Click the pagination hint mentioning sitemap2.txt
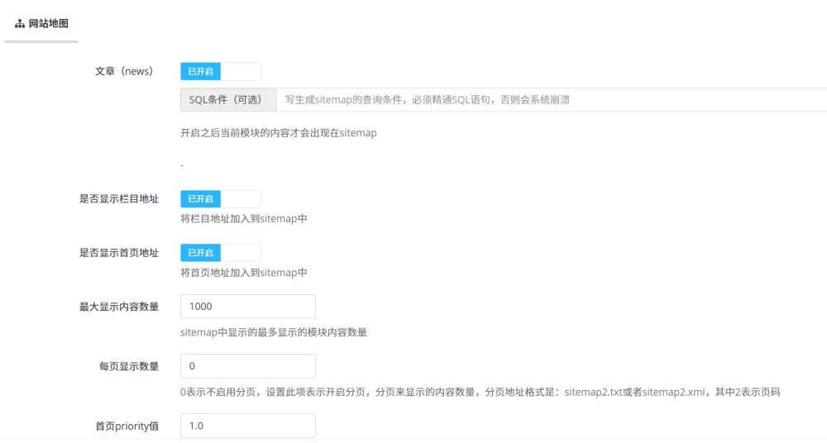The image size is (827, 443). (x=480, y=392)
